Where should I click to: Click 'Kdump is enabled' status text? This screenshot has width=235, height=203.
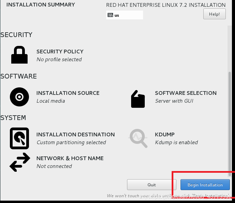tap(176, 142)
